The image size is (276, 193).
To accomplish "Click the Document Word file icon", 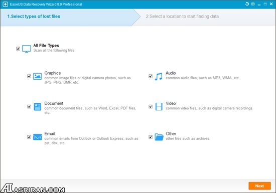I will click(37, 107).
